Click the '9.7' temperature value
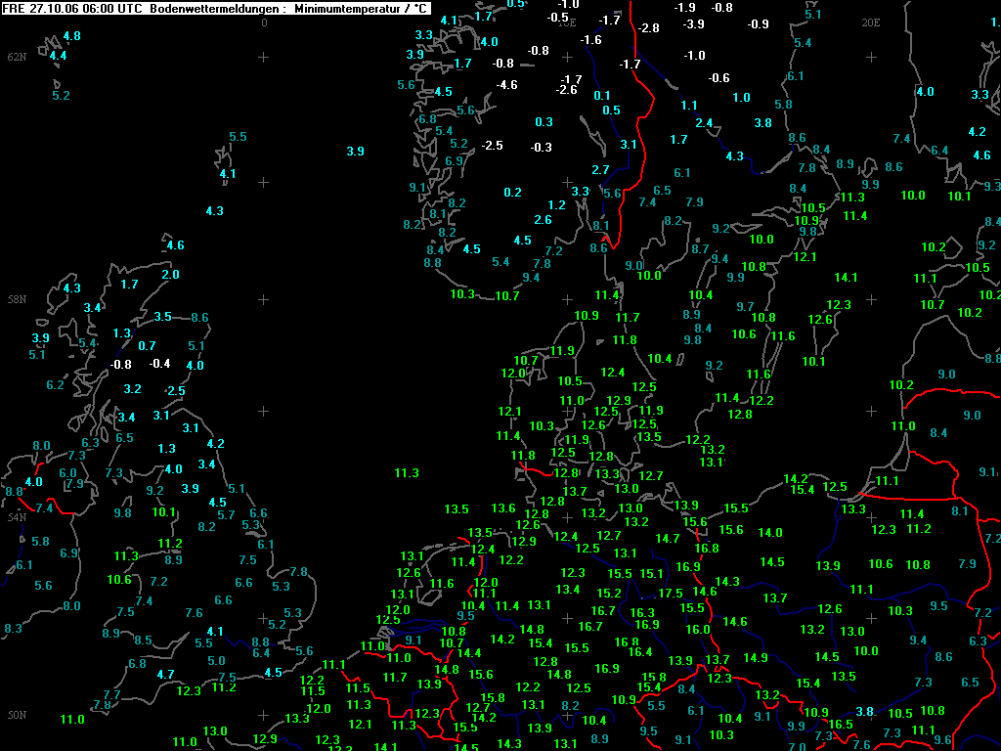This screenshot has width=1001, height=751. click(745, 306)
